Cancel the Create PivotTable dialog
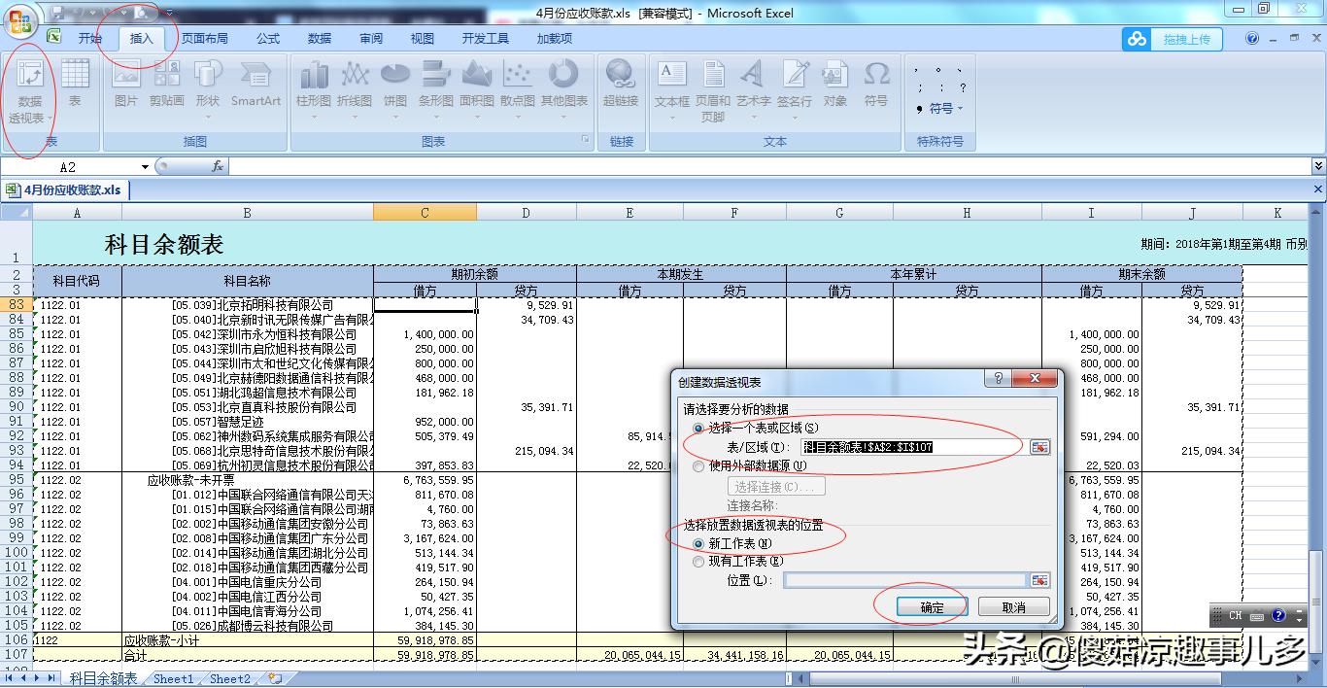Image resolution: width=1327 pixels, height=688 pixels. coord(1016,604)
